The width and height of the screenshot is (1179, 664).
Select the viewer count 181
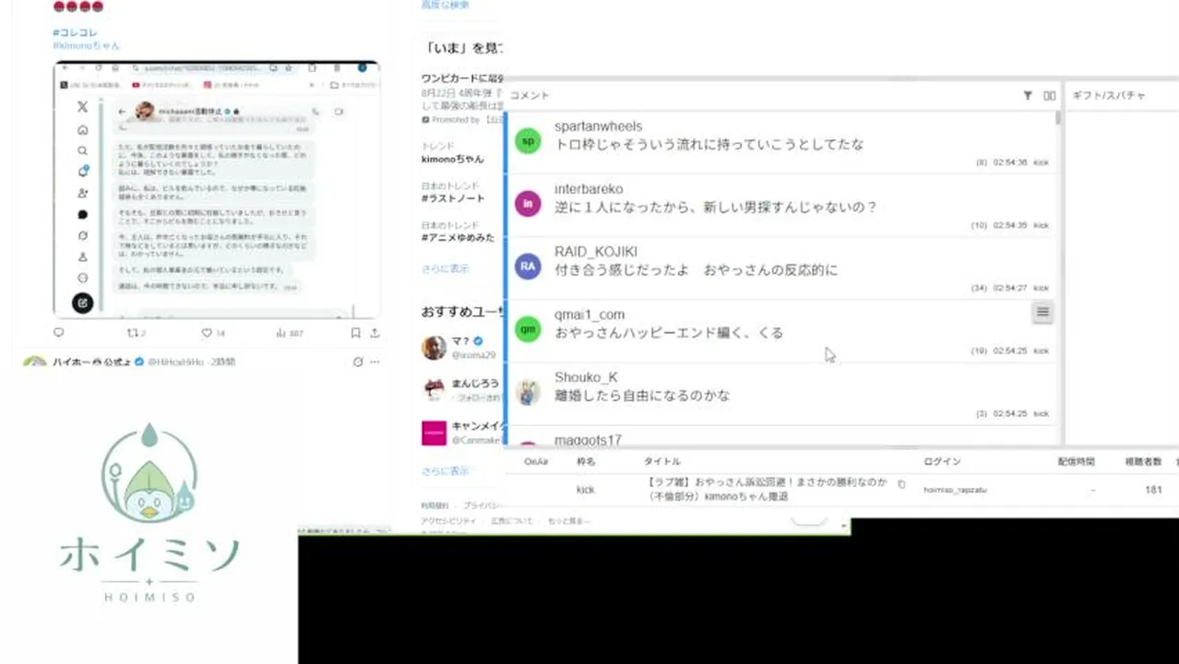[1153, 490]
